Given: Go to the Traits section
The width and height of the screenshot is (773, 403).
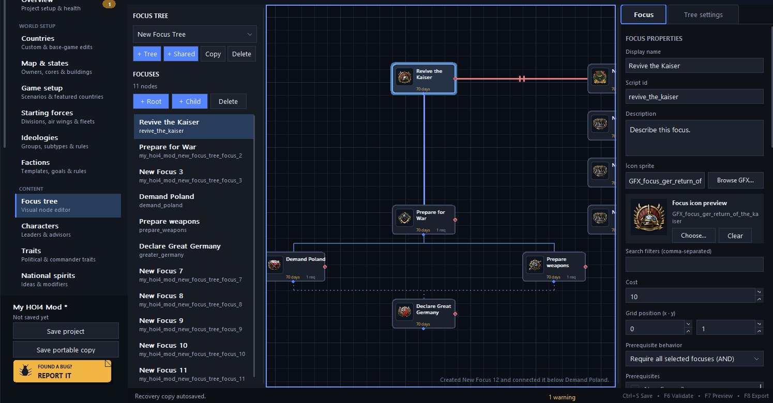Looking at the screenshot, I should 68,255.
